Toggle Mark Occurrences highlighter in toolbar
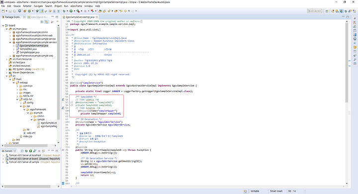358x194 pixels. coord(42,11)
